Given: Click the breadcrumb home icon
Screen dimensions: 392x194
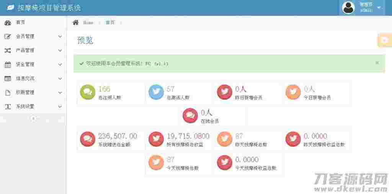Looking at the screenshot, I should click(75, 23).
